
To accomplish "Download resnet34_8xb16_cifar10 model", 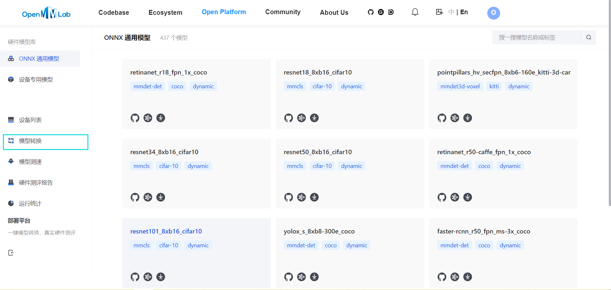I will 161,197.
